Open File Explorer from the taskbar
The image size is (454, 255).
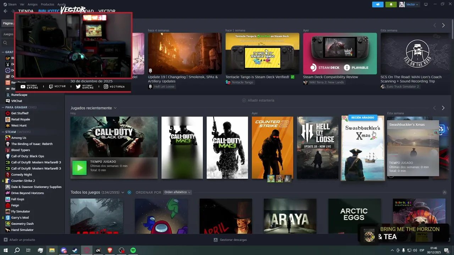[52, 250]
